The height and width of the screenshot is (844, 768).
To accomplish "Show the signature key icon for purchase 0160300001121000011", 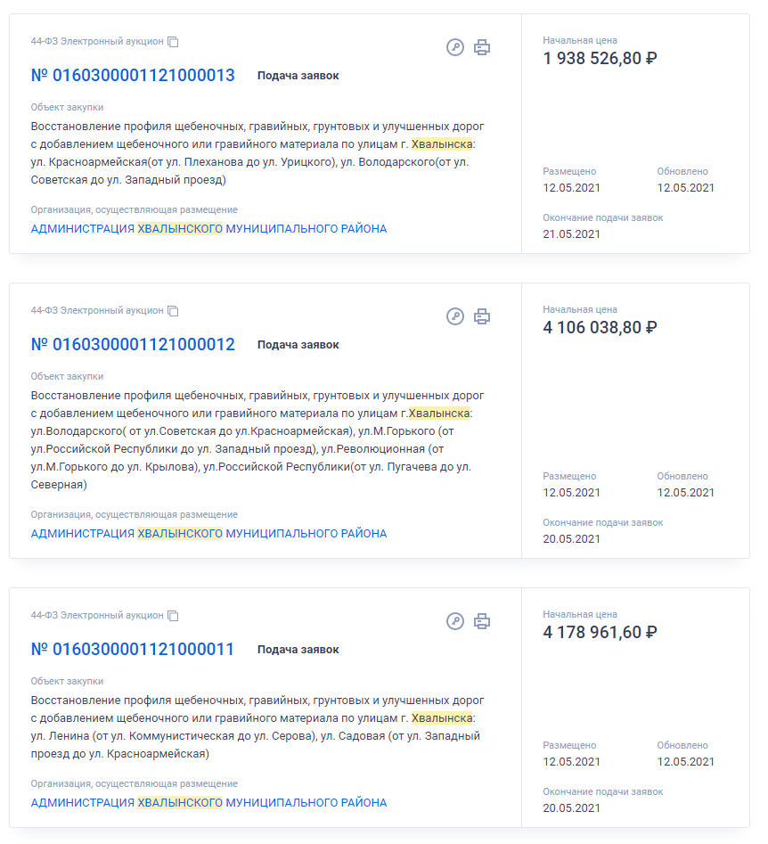I will [455, 621].
